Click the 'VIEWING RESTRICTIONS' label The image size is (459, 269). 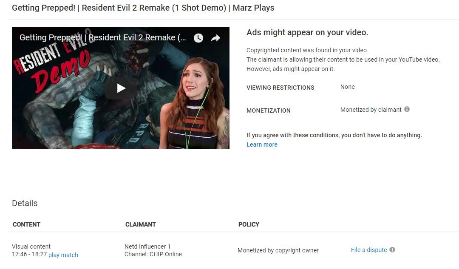280,88
